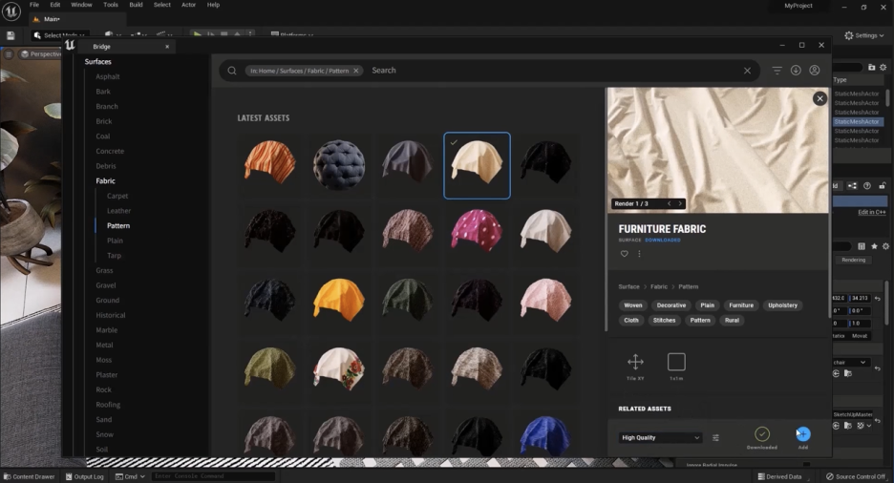This screenshot has width=894, height=483.
Task: Select the pink polka dot fabric thumbnail
Action: click(477, 229)
